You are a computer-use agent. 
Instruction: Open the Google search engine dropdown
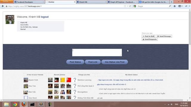click(135, 6)
